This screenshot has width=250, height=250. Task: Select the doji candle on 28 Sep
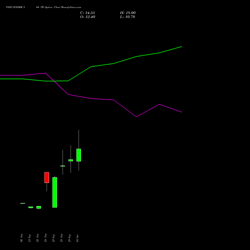click(x=62, y=166)
